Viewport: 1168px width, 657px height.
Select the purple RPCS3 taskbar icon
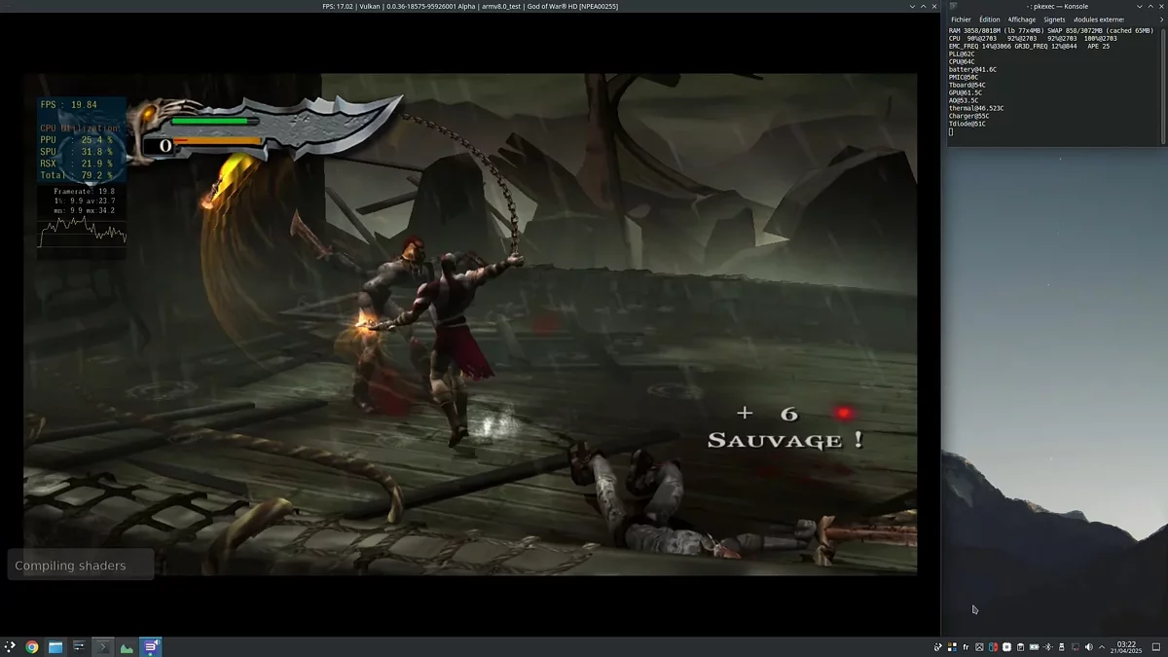[x=151, y=647]
